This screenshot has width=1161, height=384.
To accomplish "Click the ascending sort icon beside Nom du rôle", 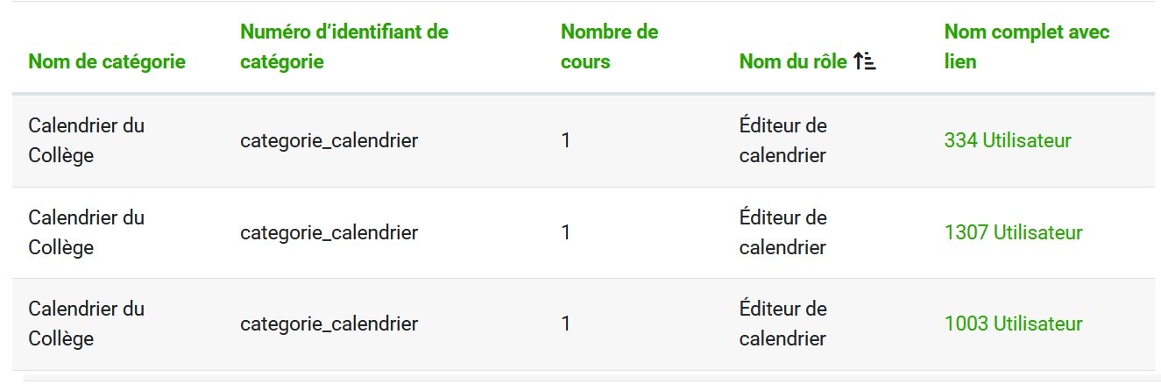I will (865, 61).
